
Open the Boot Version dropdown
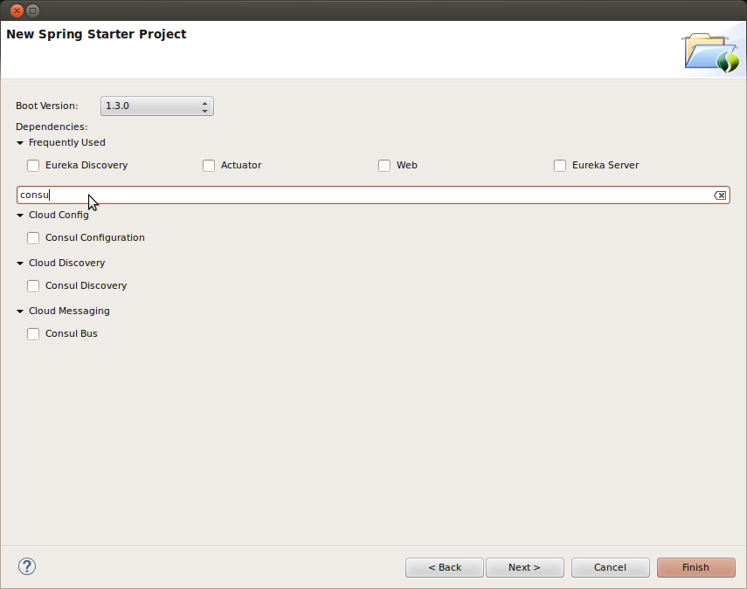click(x=157, y=106)
